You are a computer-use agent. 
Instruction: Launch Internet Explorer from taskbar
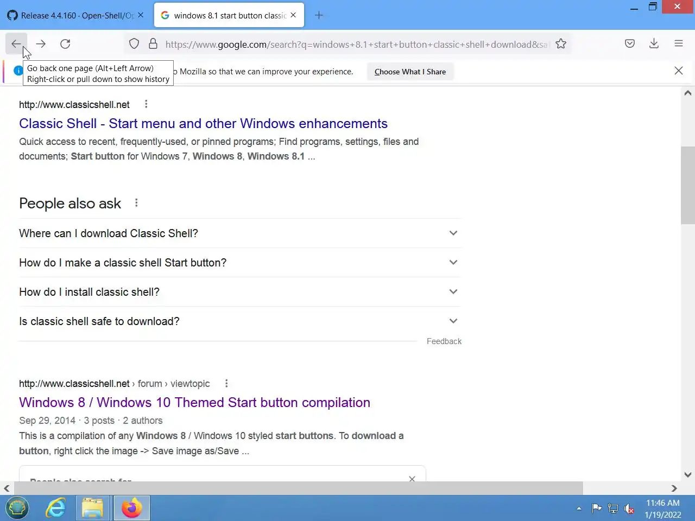55,509
